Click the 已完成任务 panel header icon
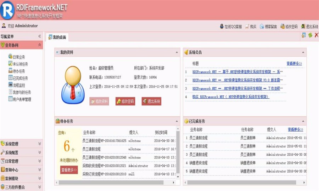 coord(186,121)
